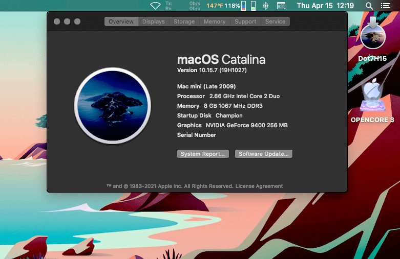This screenshot has height=259, width=400.
Task: Click the date and time clock
Action: click(325, 6)
